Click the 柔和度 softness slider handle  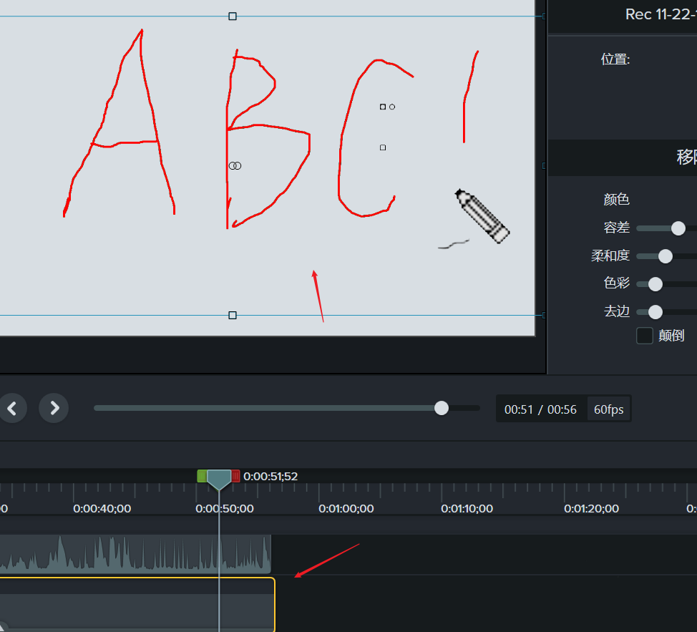(665, 256)
